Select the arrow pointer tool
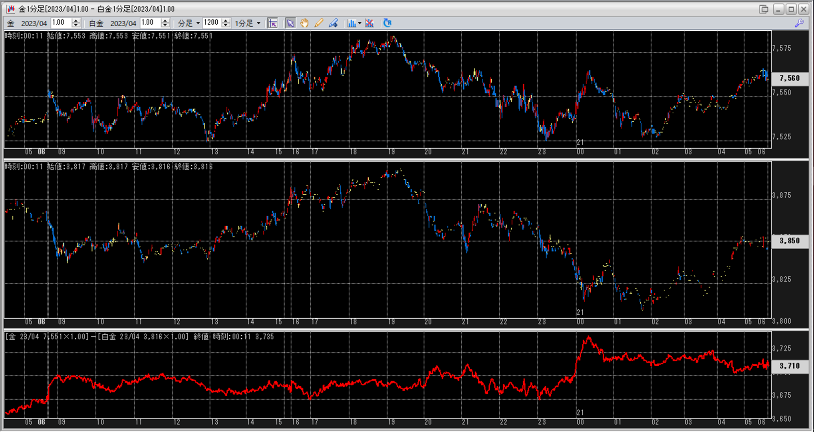The image size is (814, 432). click(290, 23)
